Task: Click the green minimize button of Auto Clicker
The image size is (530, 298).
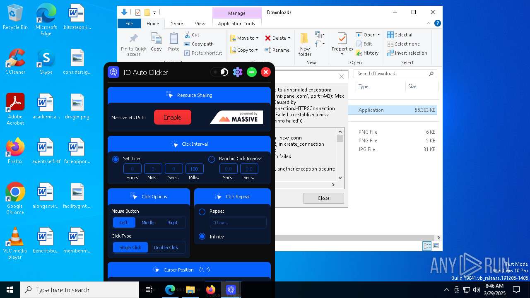Action: [252, 72]
